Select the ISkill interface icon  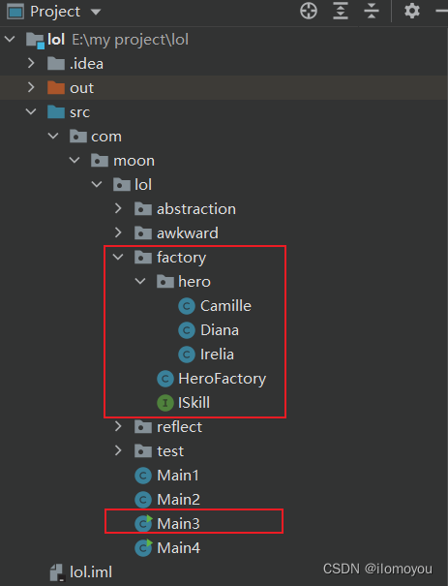(x=165, y=403)
